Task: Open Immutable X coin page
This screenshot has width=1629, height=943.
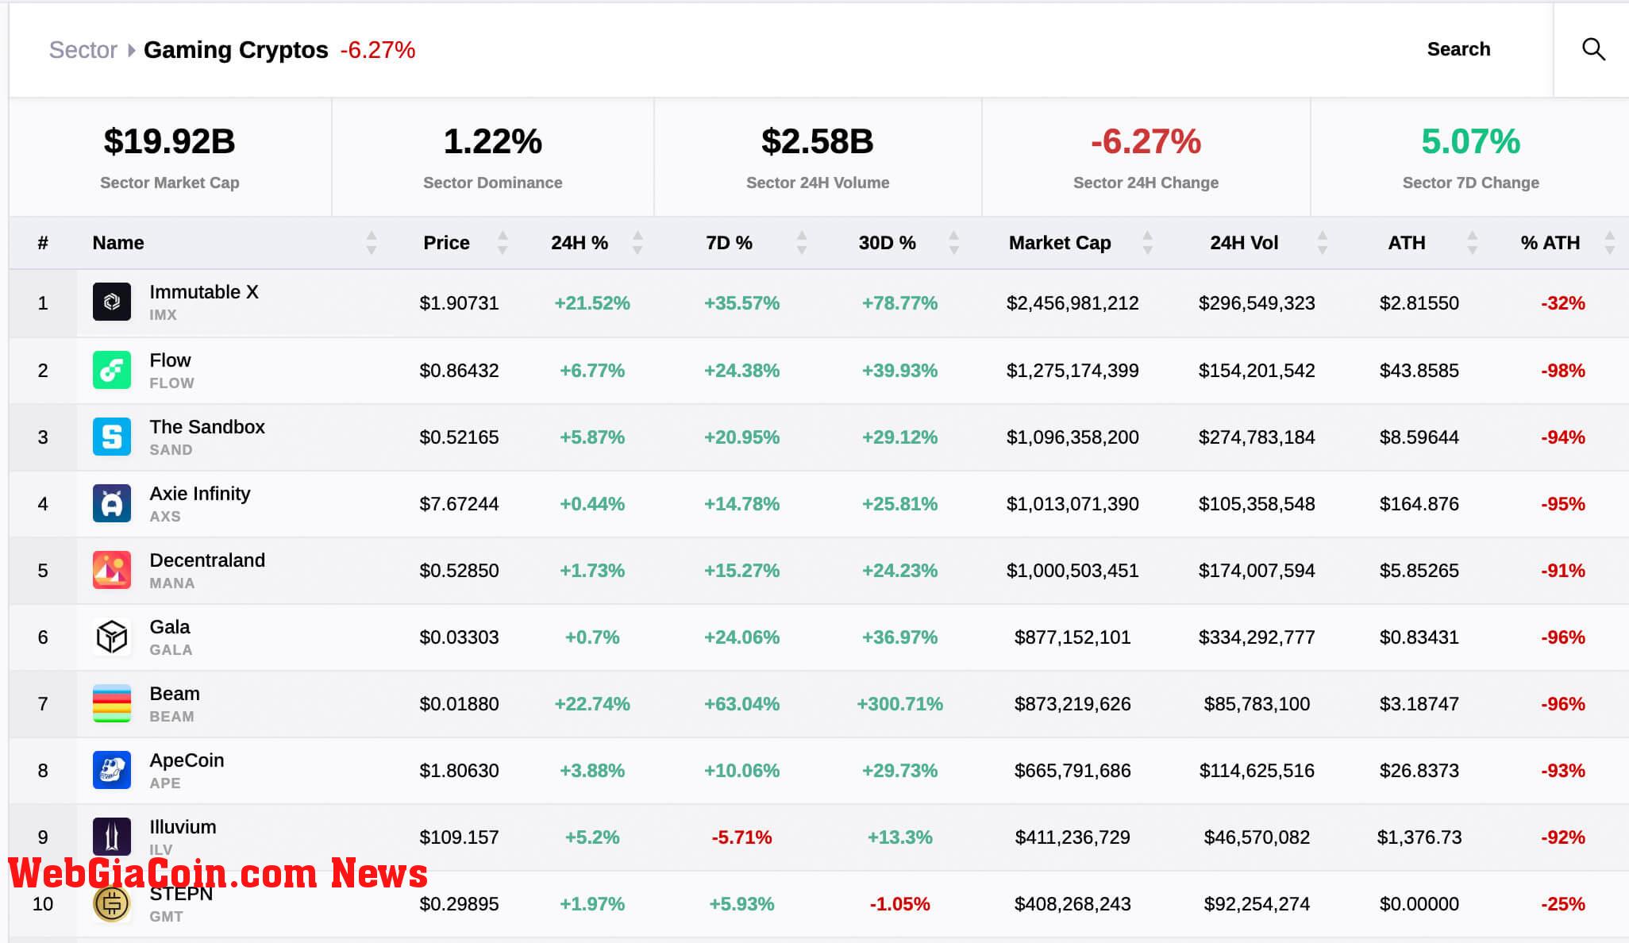Action: click(204, 292)
